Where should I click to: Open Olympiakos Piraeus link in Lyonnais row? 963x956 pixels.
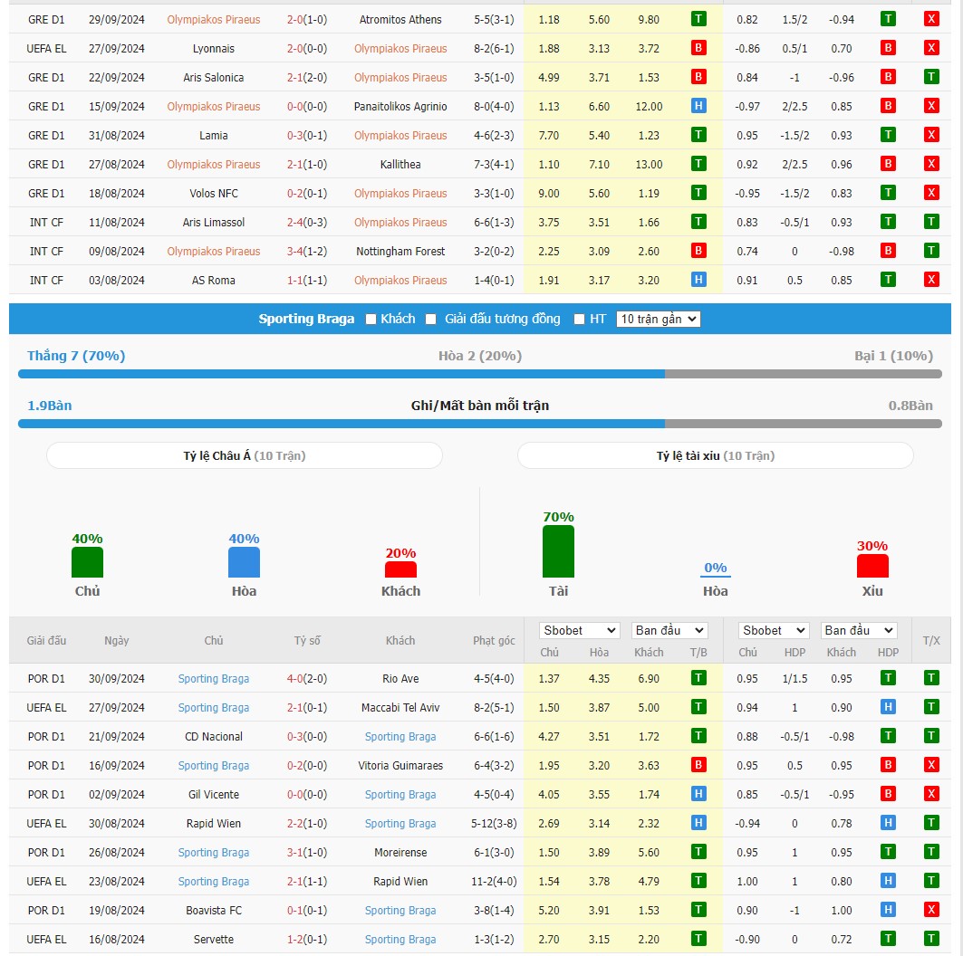[x=400, y=49]
